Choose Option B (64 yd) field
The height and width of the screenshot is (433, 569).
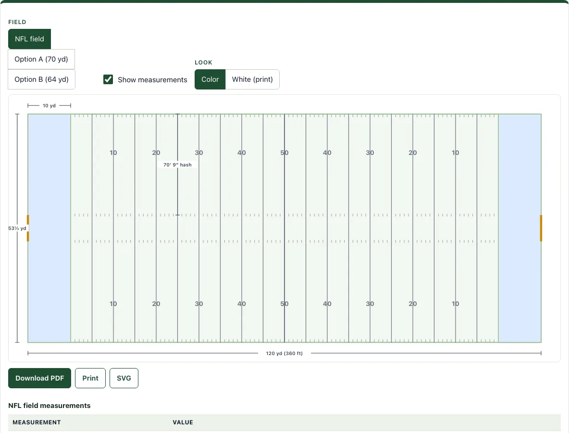(41, 79)
